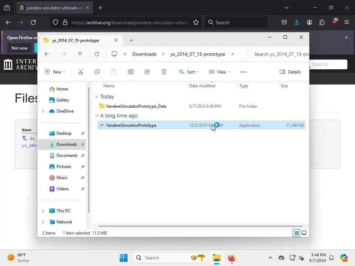Collapse the A long time ago group
Viewport: 355px width, 266px height.
(x=97, y=116)
